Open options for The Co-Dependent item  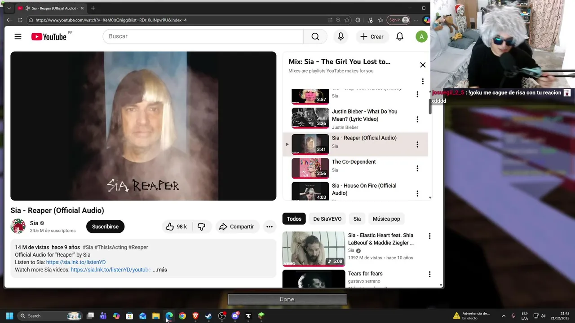click(x=417, y=168)
